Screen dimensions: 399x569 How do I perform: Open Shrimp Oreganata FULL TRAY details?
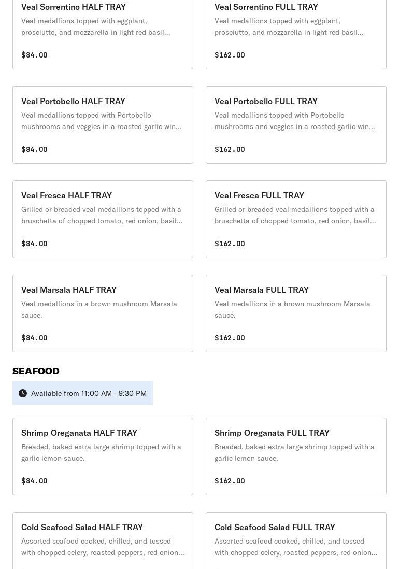296,457
